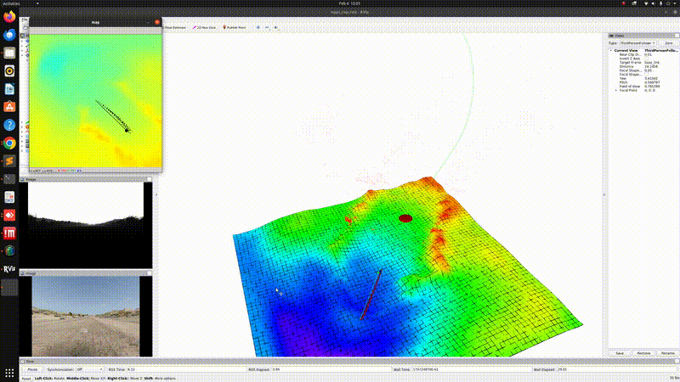
Task: Click the Wall Elapsed field
Action: 615,369
